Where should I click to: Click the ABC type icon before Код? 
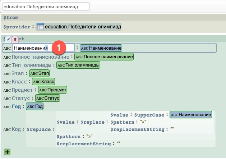click(x=7, y=129)
